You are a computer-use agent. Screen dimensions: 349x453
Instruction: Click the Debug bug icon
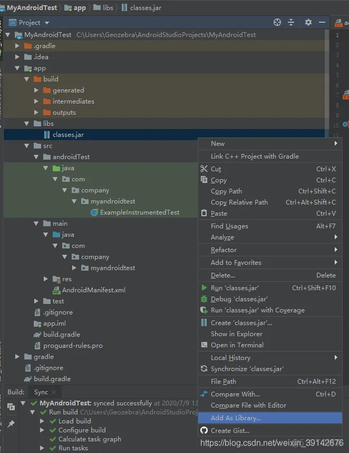pos(203,299)
